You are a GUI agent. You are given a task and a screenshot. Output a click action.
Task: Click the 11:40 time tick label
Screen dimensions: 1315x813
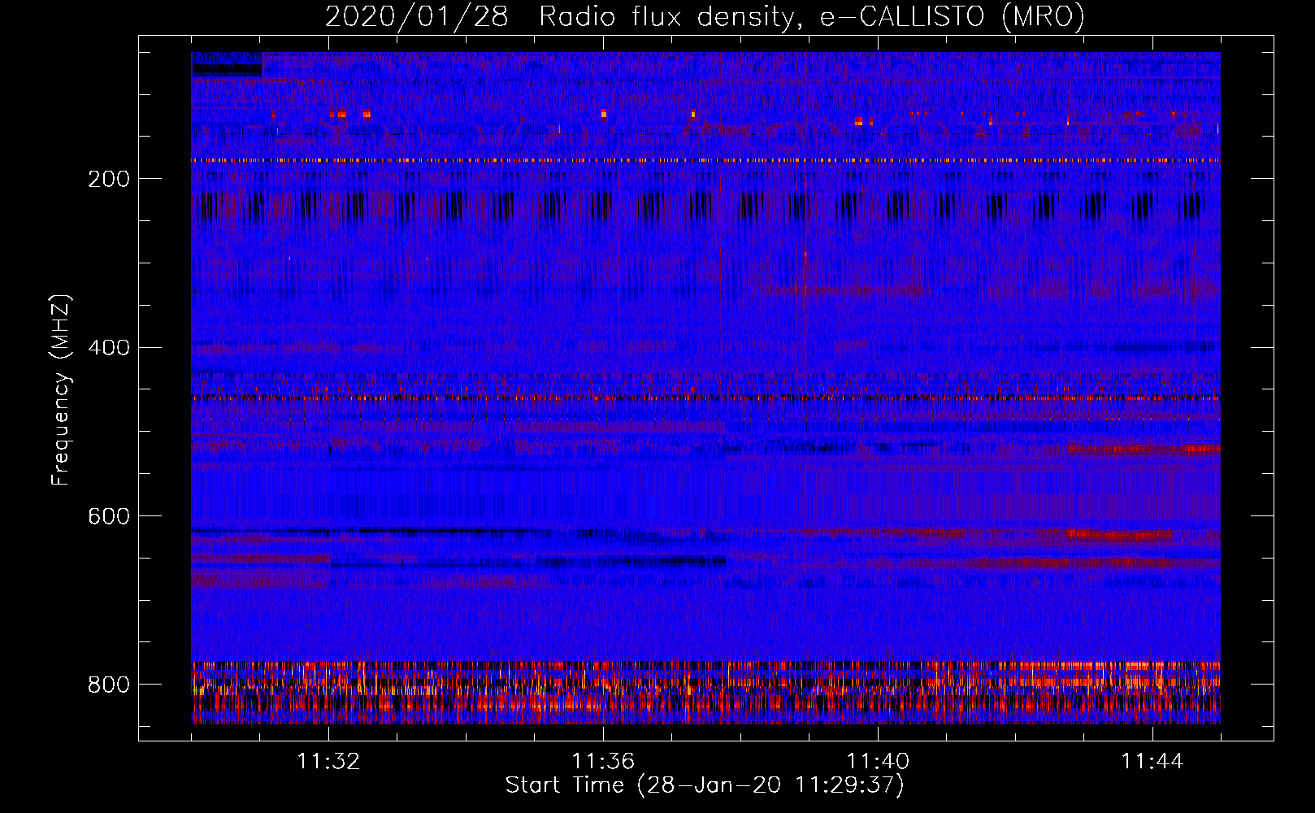pos(878,762)
